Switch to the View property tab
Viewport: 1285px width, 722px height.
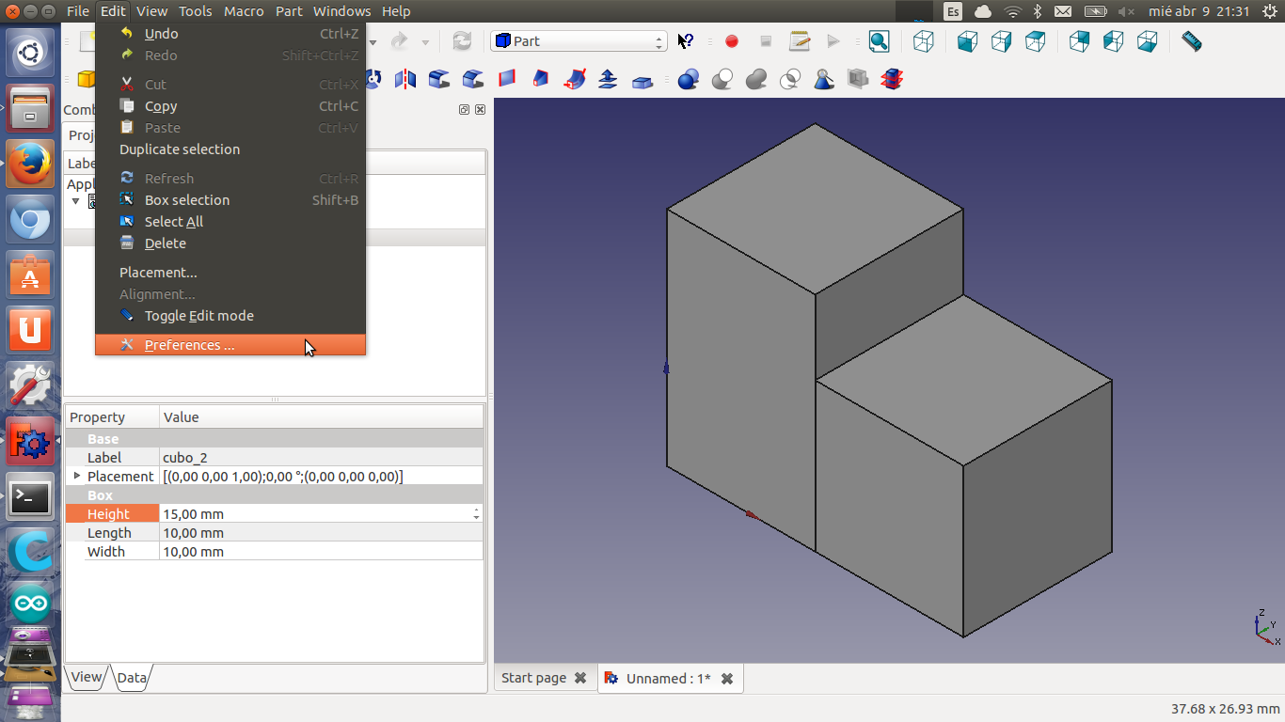86,677
